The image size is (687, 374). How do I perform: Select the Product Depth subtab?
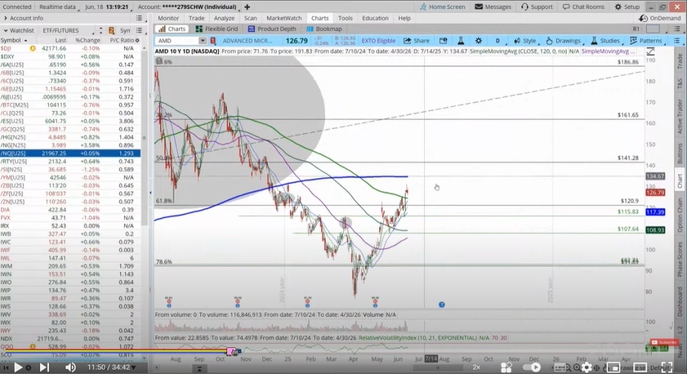click(x=272, y=29)
